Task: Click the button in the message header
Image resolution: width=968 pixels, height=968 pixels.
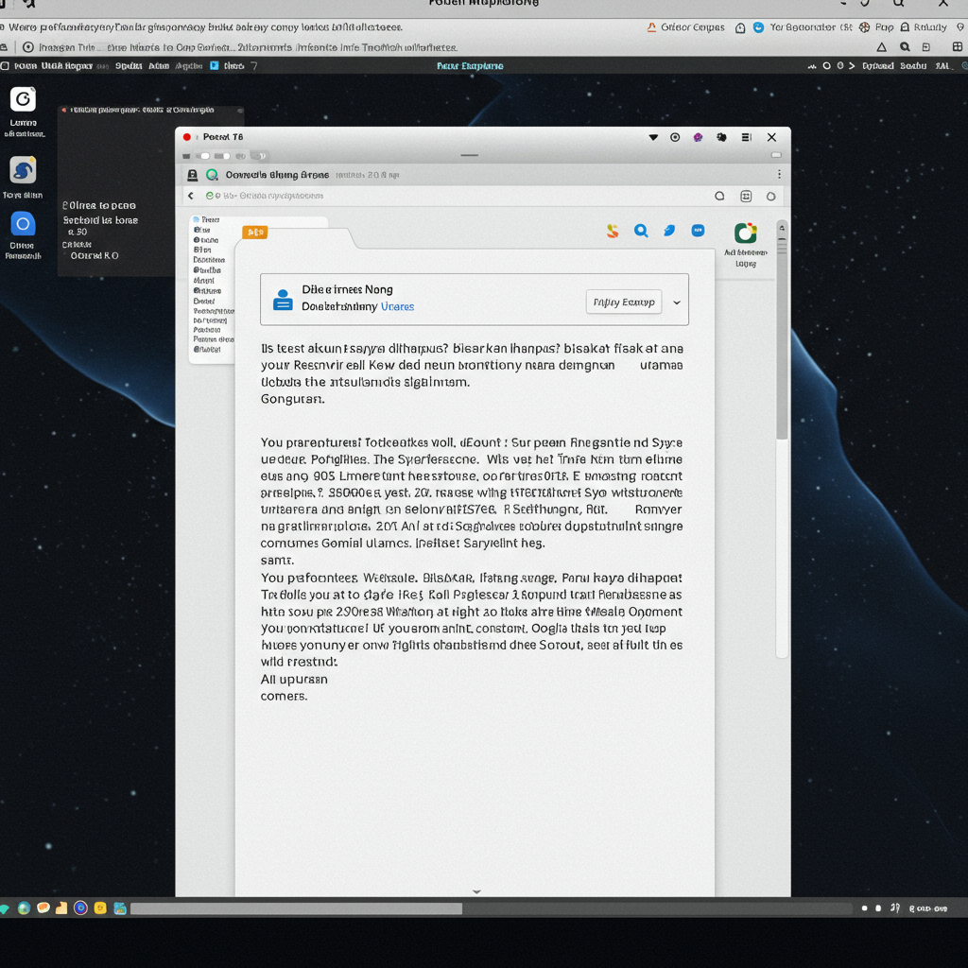Action: pos(623,302)
